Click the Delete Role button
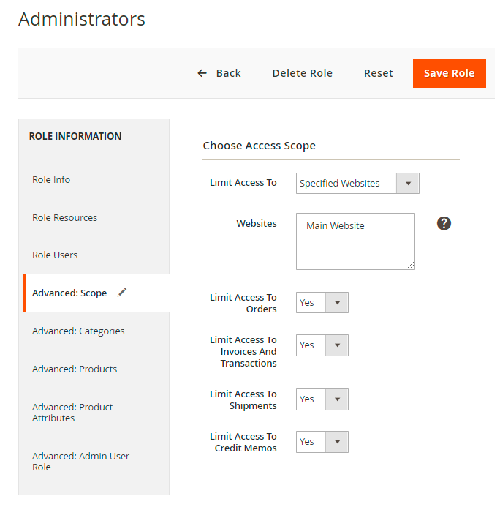Viewport: 500px width, 507px height. [302, 73]
